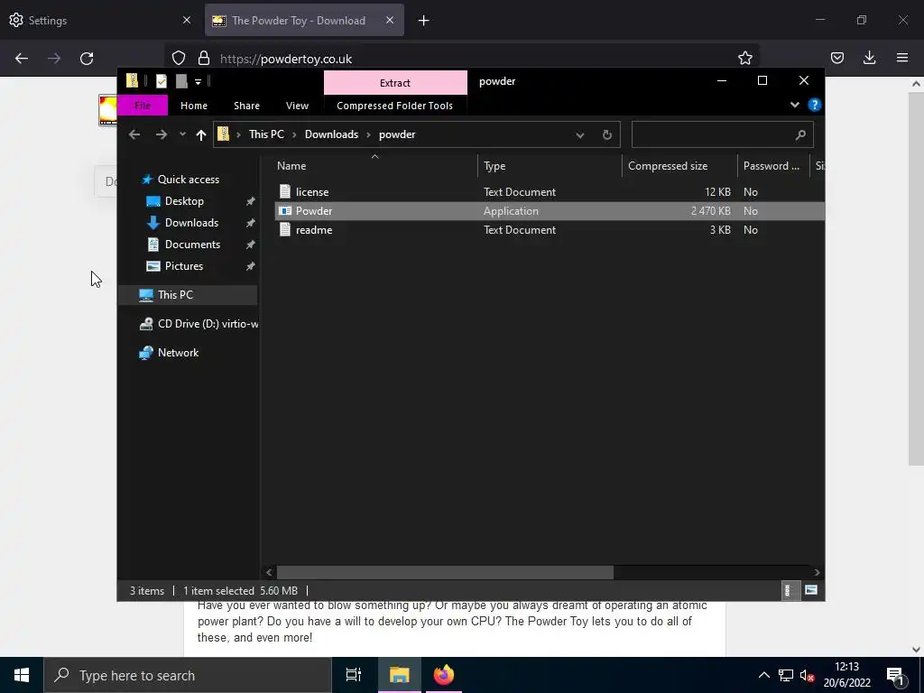Sort files by Type column
Image resolution: width=924 pixels, height=693 pixels.
click(550, 166)
